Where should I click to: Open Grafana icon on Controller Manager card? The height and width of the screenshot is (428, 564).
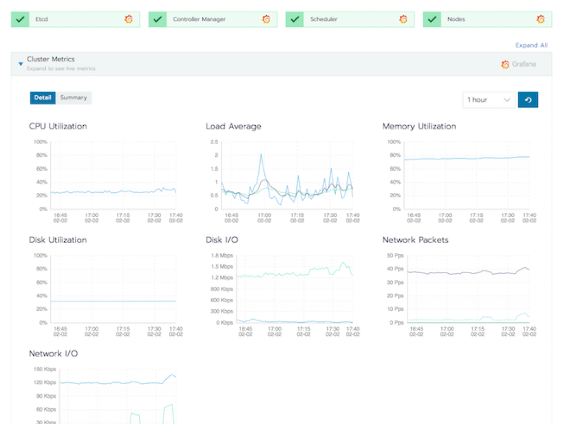click(x=266, y=19)
